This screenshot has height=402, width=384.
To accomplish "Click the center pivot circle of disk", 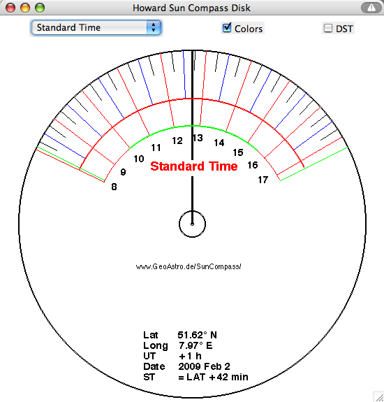I will click(192, 224).
